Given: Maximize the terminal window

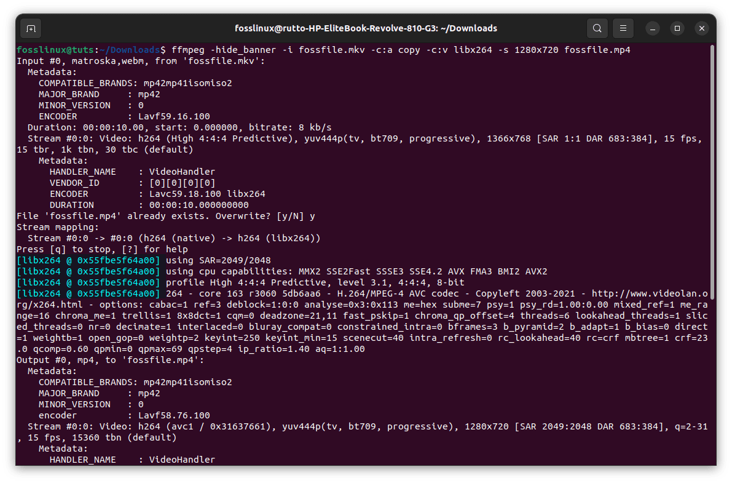Looking at the screenshot, I should [677, 28].
